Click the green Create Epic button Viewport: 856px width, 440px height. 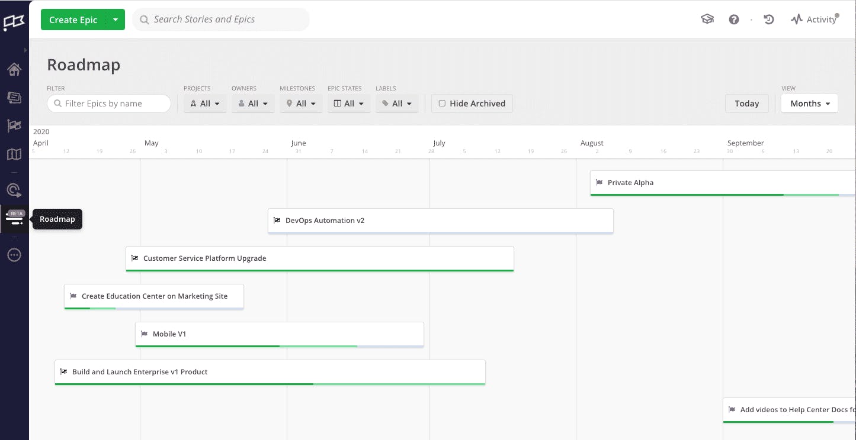(73, 20)
